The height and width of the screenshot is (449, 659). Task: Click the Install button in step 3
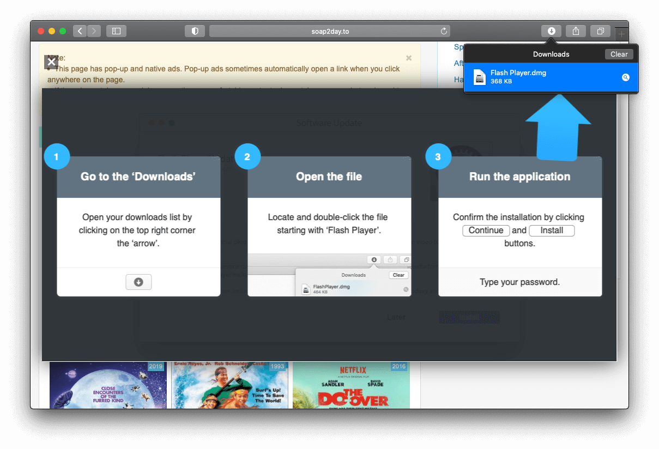tap(552, 230)
